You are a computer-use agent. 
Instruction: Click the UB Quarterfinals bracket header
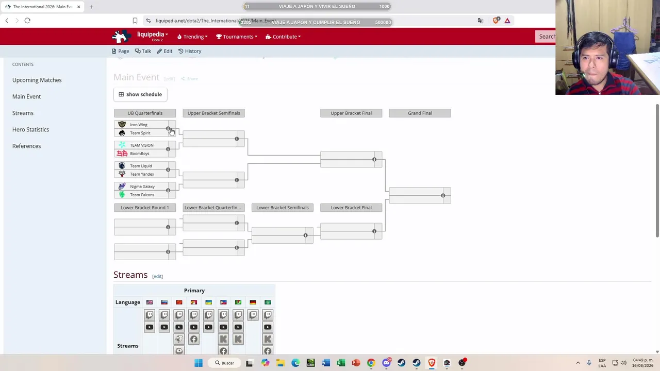click(x=145, y=113)
